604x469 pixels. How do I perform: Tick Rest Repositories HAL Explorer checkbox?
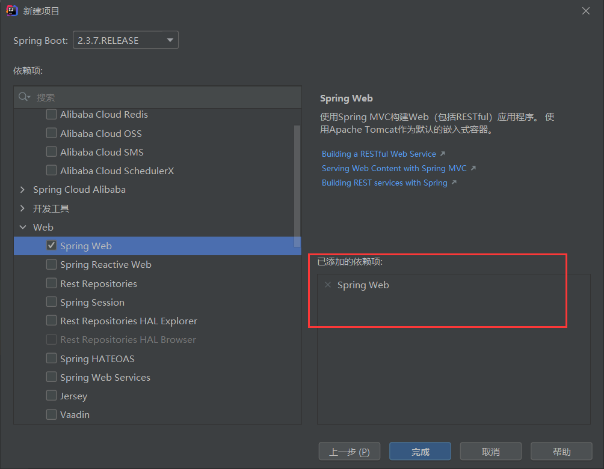point(51,321)
